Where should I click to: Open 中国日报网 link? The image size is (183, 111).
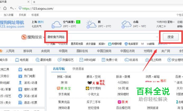click(104, 51)
